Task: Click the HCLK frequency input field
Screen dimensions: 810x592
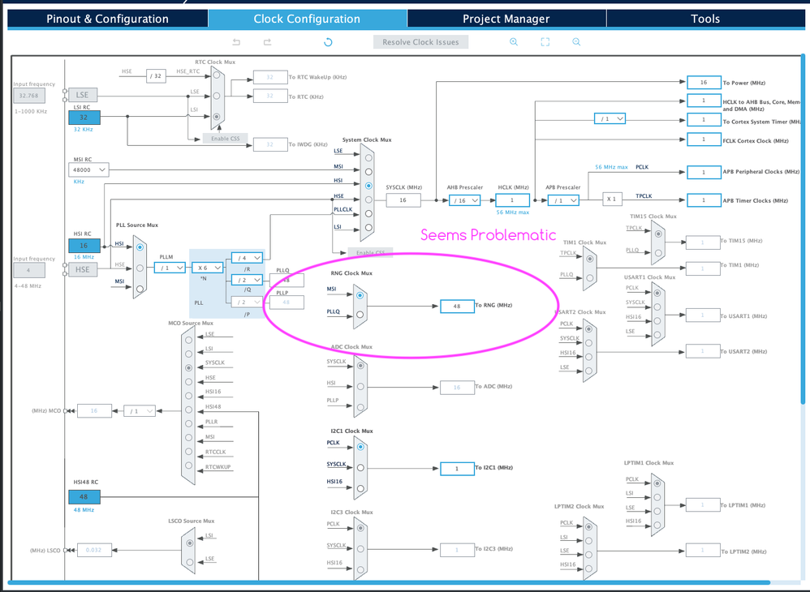Action: 512,200
